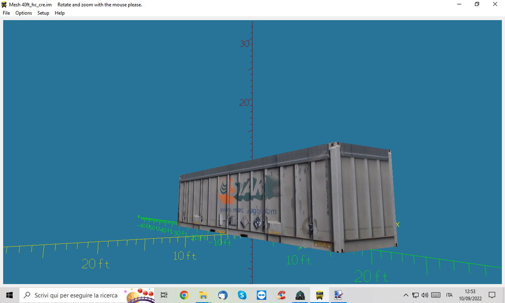The height and width of the screenshot is (303, 505).
Task: Open the touch keyboard tray icon
Action: (x=436, y=295)
